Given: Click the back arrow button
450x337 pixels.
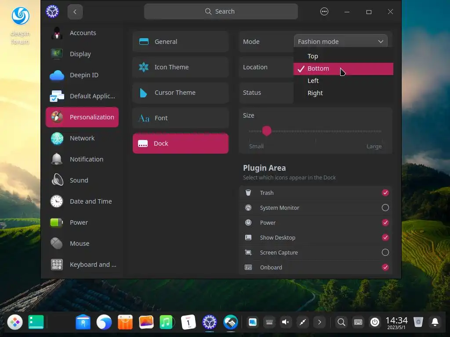Looking at the screenshot, I should [75, 12].
